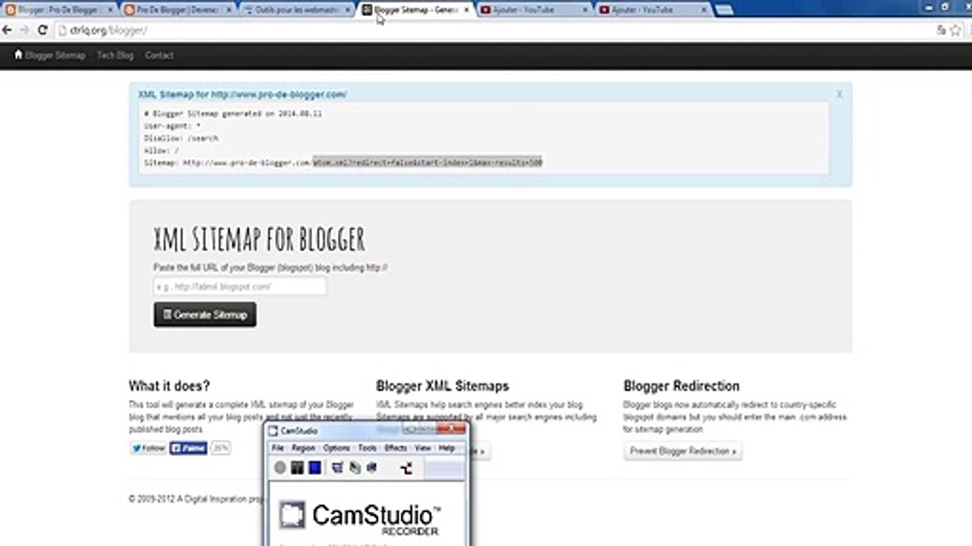Click the CamStudio Recorder logo
The width and height of the screenshot is (972, 546).
point(360,518)
